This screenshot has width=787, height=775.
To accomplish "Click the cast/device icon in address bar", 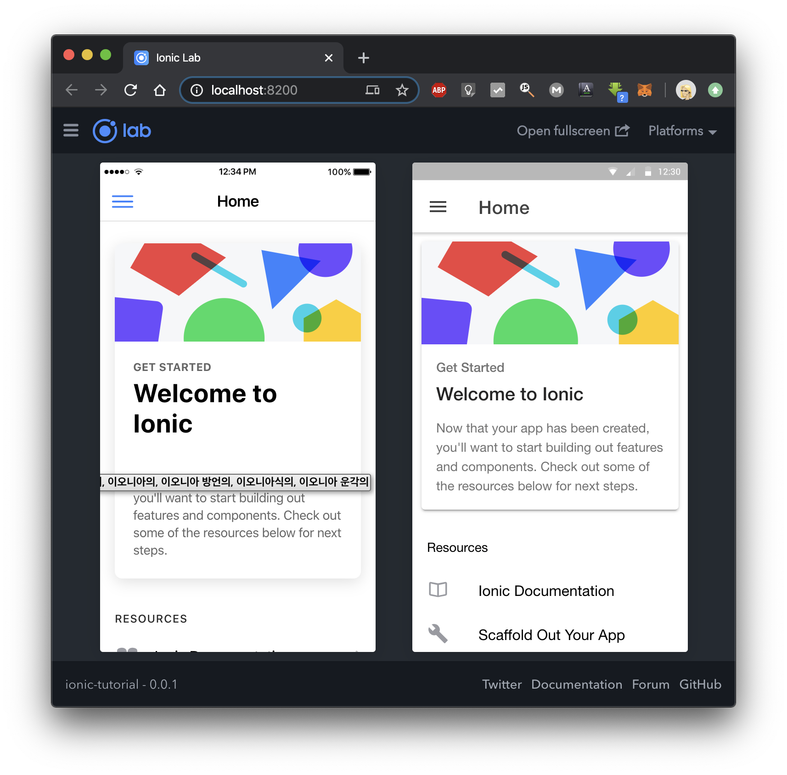I will [372, 90].
